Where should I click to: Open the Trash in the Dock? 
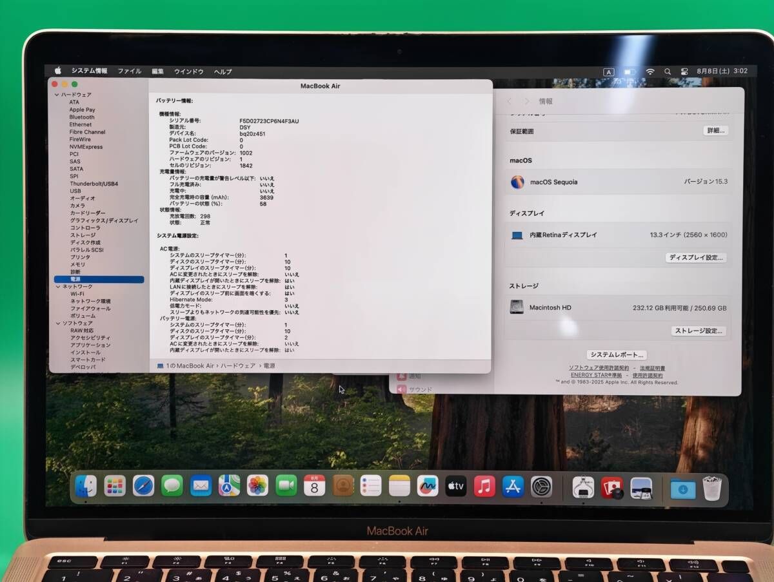(712, 489)
